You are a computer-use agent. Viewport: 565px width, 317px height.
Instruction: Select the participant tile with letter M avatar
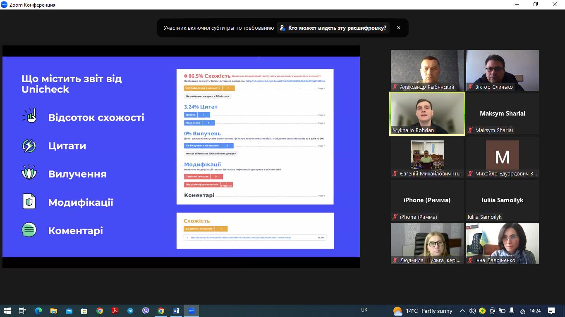(x=503, y=157)
